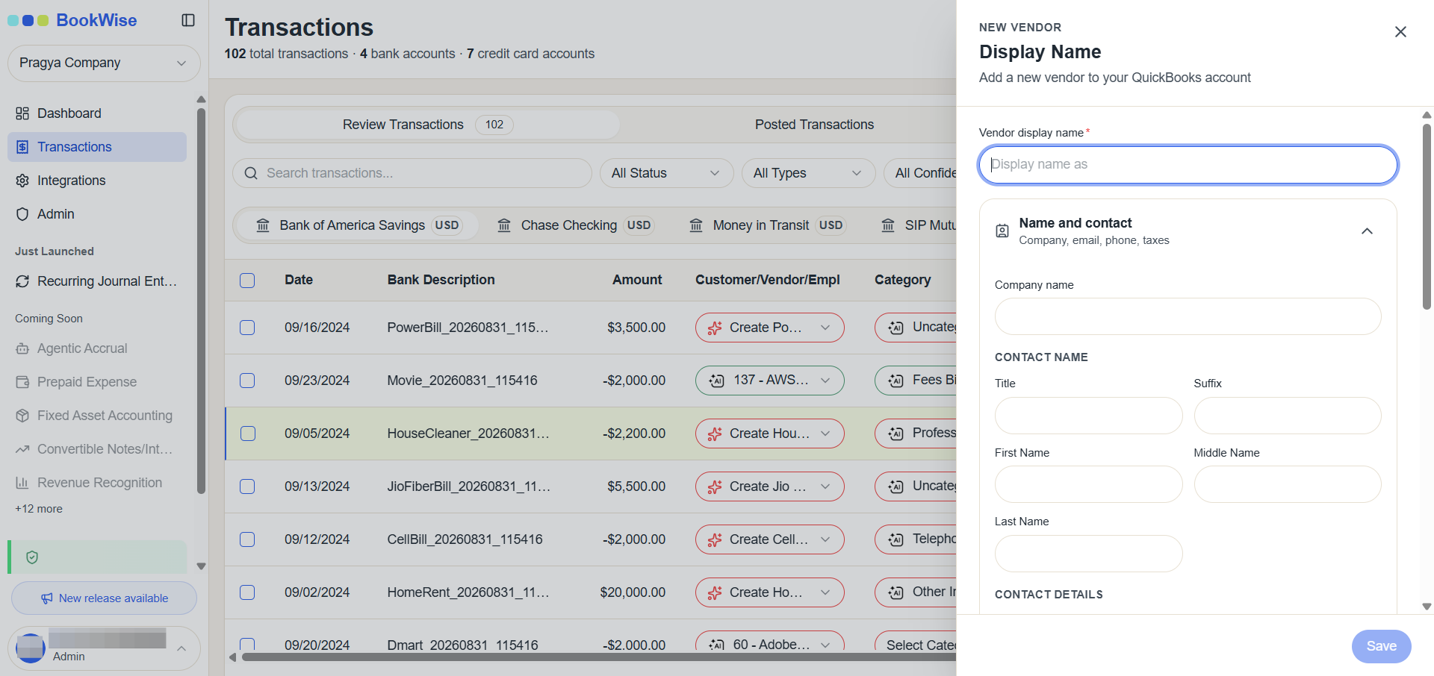The height and width of the screenshot is (676, 1434).
Task: Open the Create Hou... vendor dropdown
Action: [x=769, y=434]
